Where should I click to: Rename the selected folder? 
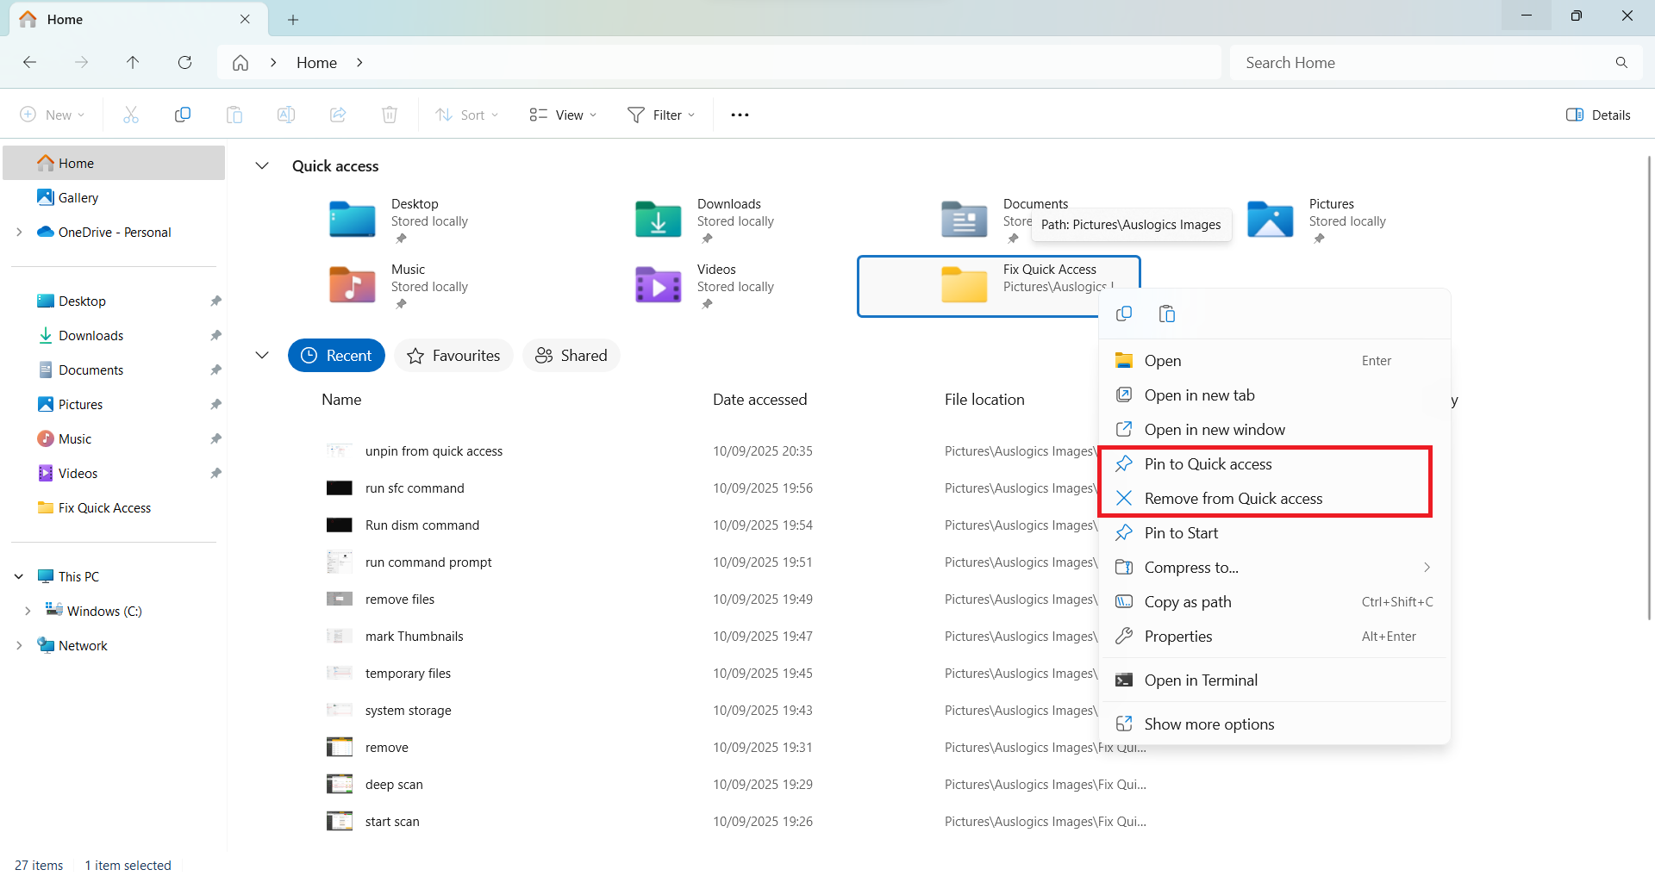pyautogui.click(x=285, y=114)
